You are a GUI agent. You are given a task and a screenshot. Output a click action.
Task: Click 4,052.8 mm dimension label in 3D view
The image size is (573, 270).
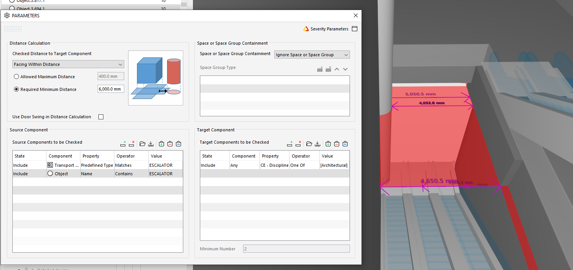[432, 103]
